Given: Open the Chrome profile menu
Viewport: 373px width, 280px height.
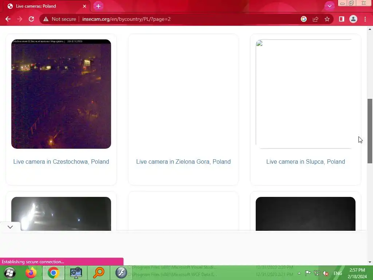Looking at the screenshot, I should point(353,19).
